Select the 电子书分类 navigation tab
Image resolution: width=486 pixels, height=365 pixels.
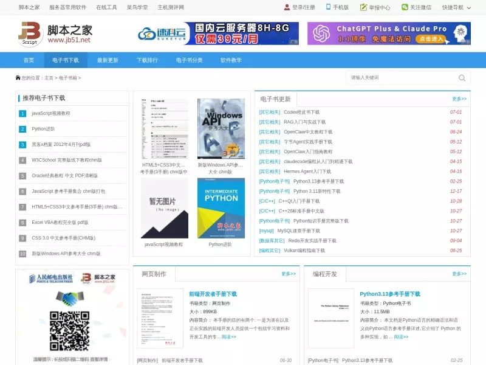189,60
